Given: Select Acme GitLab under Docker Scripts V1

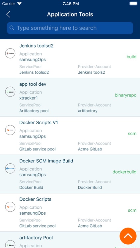Looking at the screenshot, I should [x=90, y=149].
